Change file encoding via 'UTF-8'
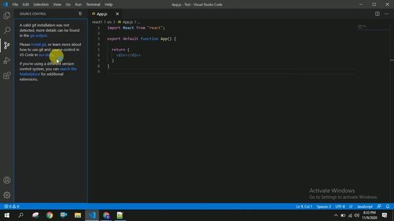Viewport: 394px width, 221px height. [x=340, y=206]
